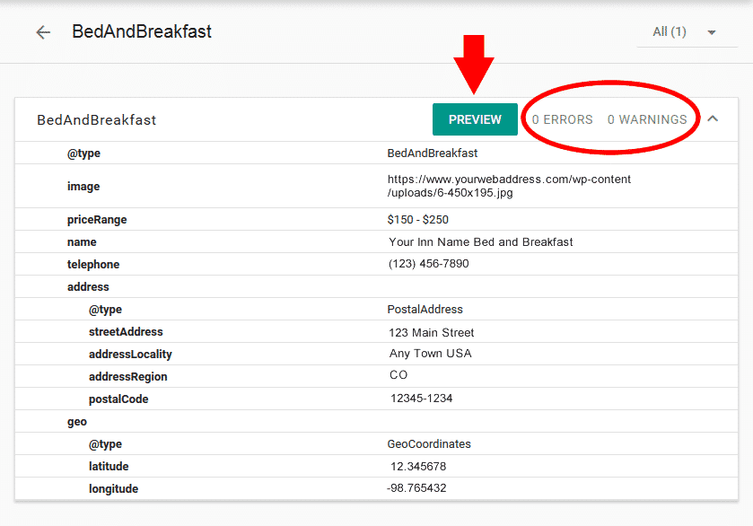Click the -98.765432 longitude value
Viewport: 753px width, 526px height.
pyautogui.click(x=416, y=488)
